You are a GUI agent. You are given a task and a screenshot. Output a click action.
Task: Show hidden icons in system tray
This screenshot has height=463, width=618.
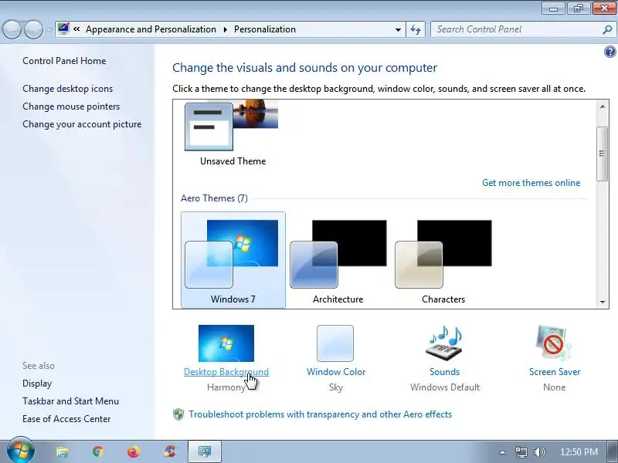pyautogui.click(x=502, y=452)
